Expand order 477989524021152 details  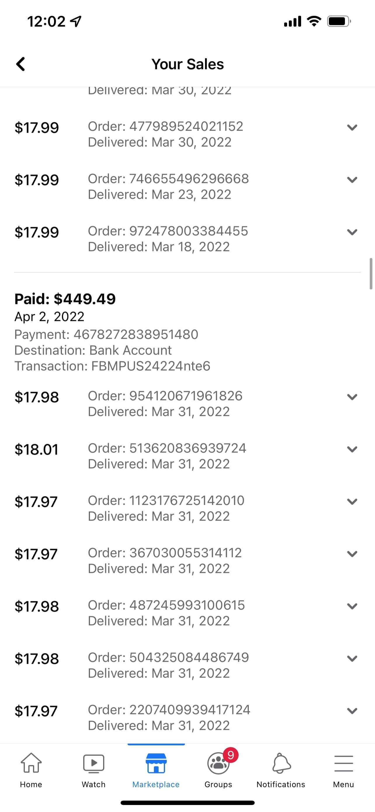tap(352, 127)
